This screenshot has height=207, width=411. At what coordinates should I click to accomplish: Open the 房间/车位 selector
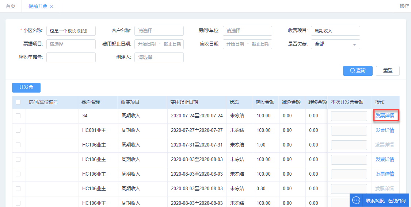tap(247, 31)
